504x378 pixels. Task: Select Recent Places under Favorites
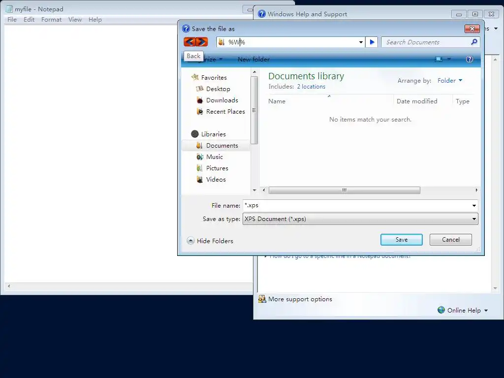(225, 112)
